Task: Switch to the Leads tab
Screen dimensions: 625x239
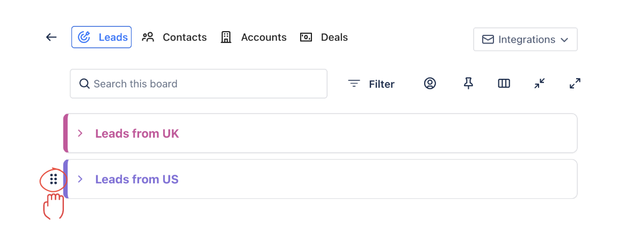Action: [x=101, y=37]
